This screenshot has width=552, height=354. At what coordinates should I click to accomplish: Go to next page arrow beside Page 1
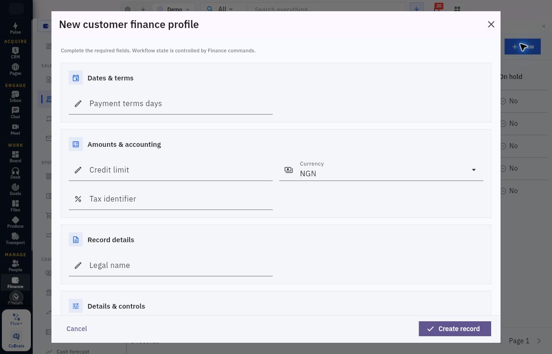pos(539,340)
